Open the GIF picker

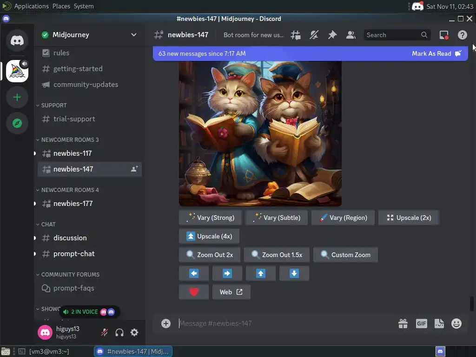pyautogui.click(x=421, y=324)
